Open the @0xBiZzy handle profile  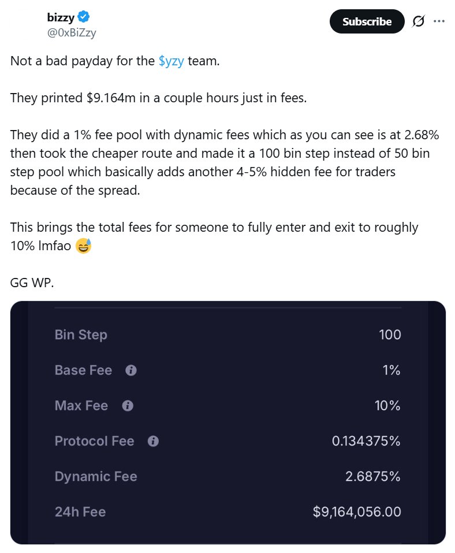pyautogui.click(x=72, y=33)
